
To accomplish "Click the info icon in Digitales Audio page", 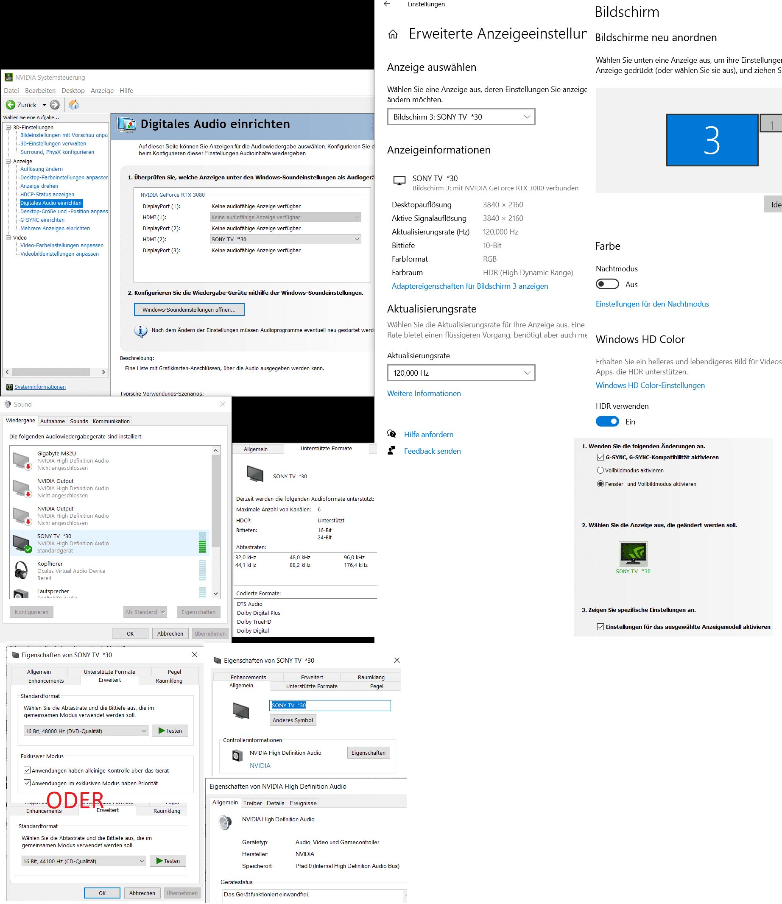I will pyautogui.click(x=140, y=331).
